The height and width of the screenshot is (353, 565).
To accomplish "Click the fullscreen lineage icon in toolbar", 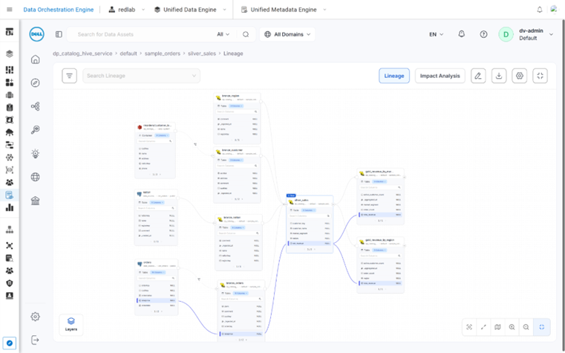I will click(x=540, y=76).
